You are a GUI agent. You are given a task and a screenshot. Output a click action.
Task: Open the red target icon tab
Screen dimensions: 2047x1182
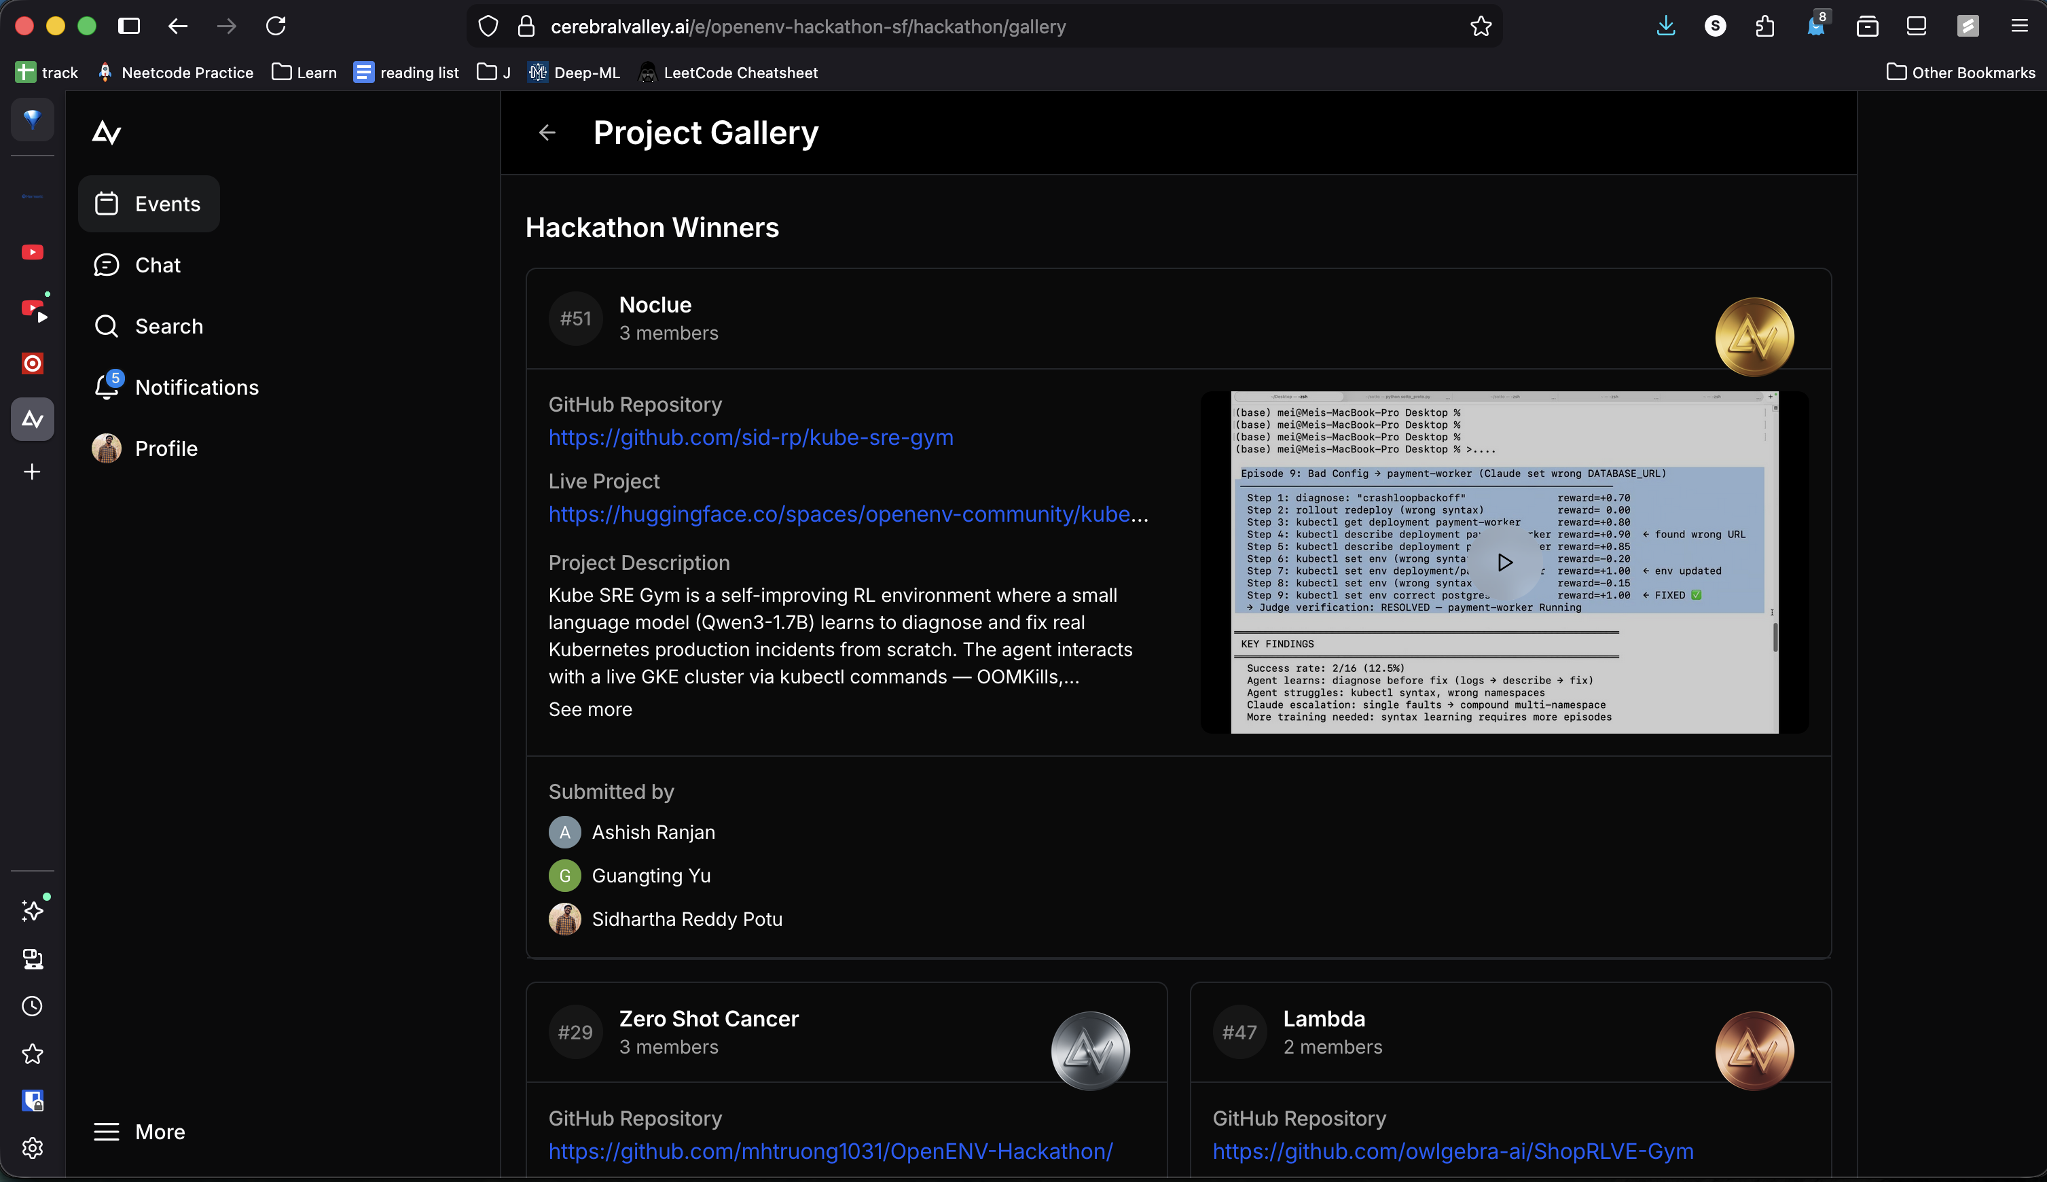pyautogui.click(x=33, y=363)
